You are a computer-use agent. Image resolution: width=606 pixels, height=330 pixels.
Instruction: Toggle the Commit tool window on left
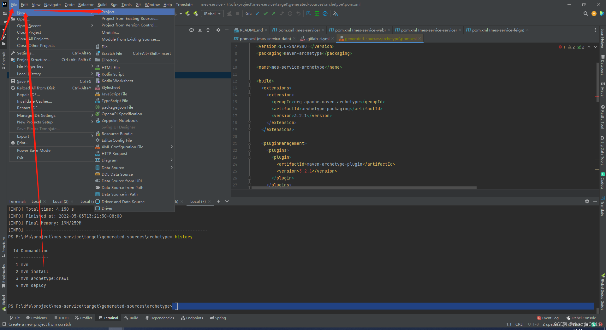point(3,60)
